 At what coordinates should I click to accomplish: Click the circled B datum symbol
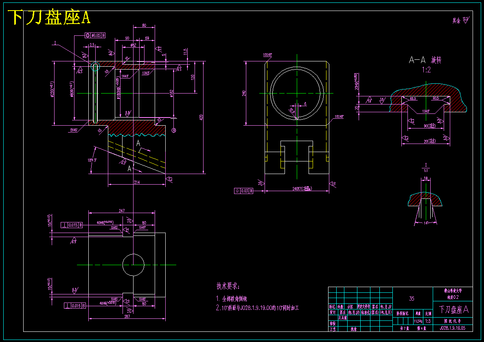coord(174,131)
